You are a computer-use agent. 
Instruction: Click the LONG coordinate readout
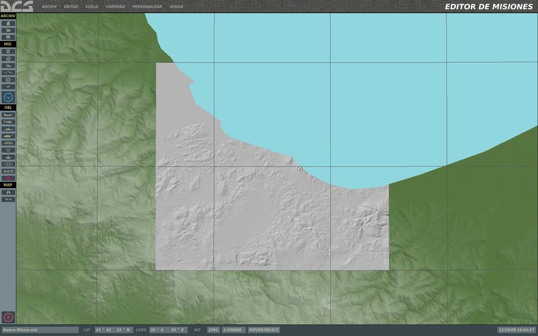[x=168, y=330]
